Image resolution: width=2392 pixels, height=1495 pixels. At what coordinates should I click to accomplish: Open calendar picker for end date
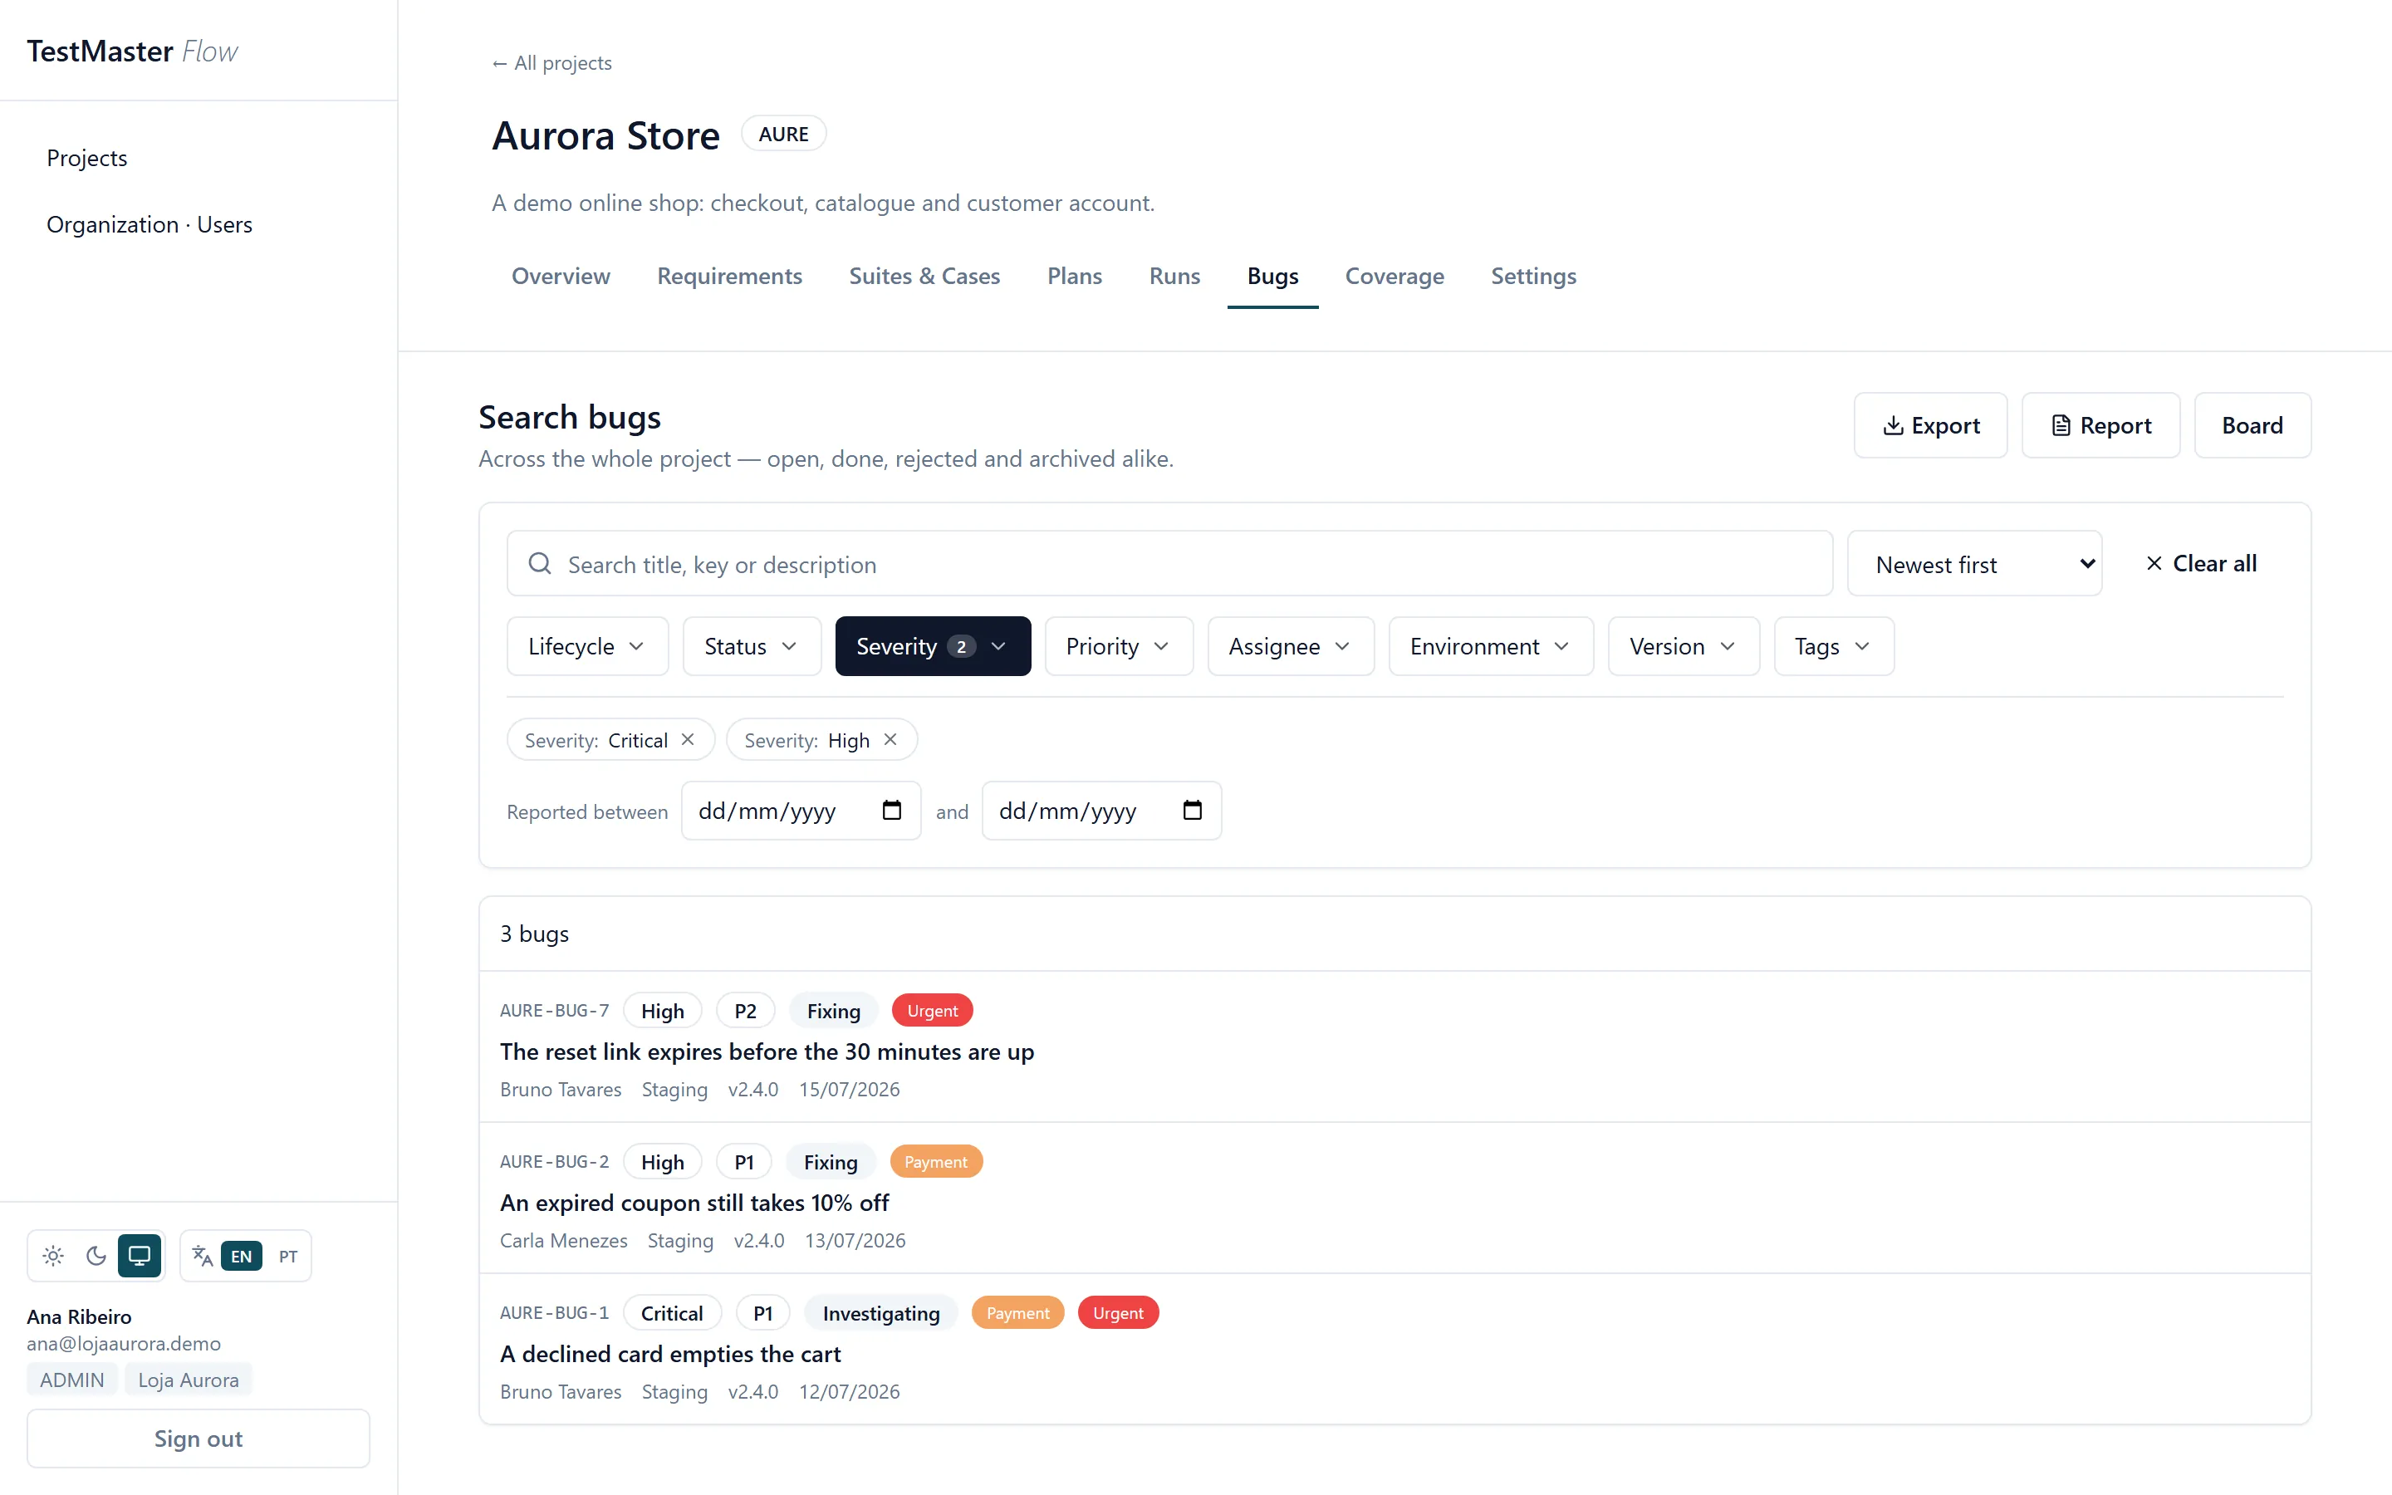tap(1192, 811)
